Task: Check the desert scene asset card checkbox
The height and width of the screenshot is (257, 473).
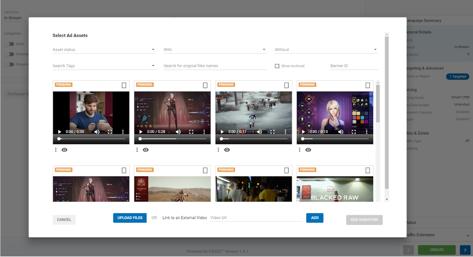Action: (205, 170)
